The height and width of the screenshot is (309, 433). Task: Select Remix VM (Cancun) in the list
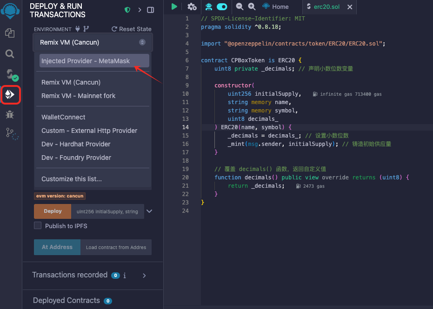tap(71, 82)
